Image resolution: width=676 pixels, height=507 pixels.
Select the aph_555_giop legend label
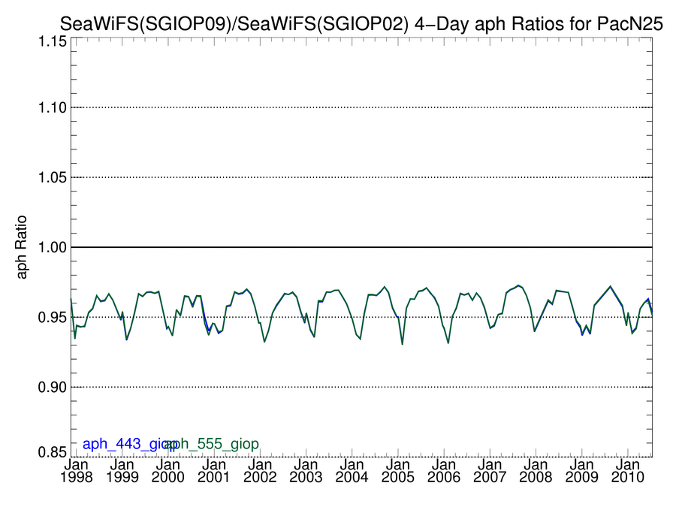click(212, 444)
